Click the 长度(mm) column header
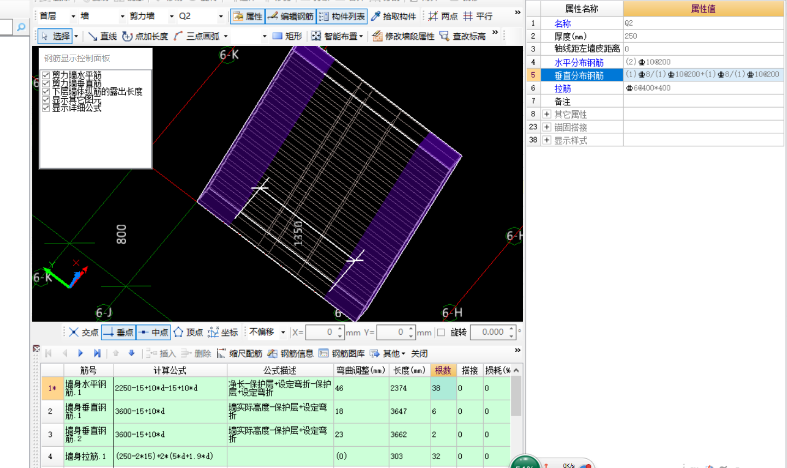The width and height of the screenshot is (787, 468). tap(409, 370)
